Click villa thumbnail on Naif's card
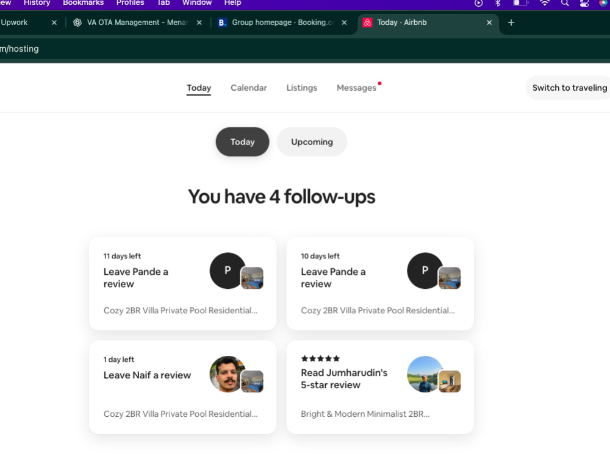 (x=252, y=381)
